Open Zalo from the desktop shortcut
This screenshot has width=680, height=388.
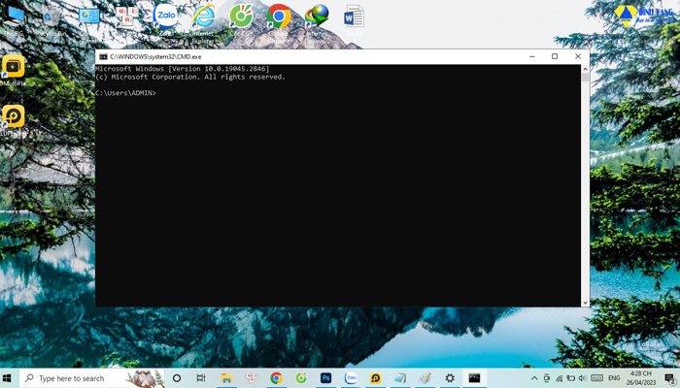coord(165,16)
